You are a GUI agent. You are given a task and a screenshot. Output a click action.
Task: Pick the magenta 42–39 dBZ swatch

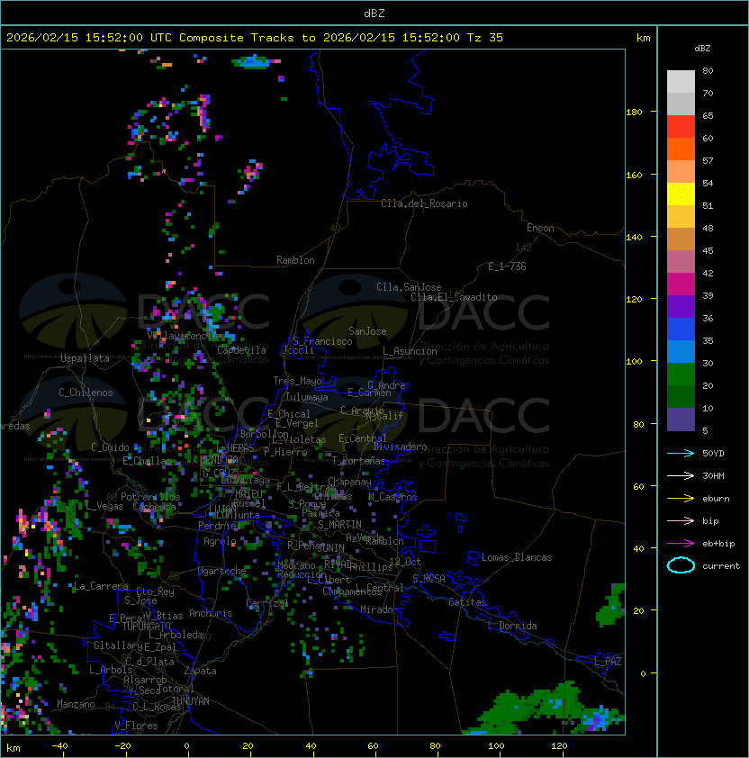click(x=681, y=284)
